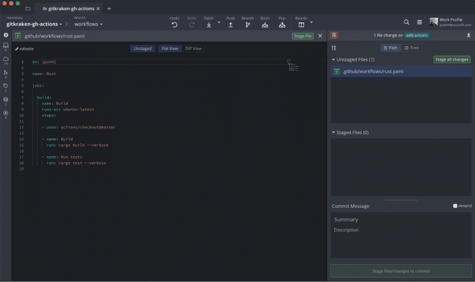Expand the left panel arrow icon
The image size is (475, 282).
coord(6,35)
